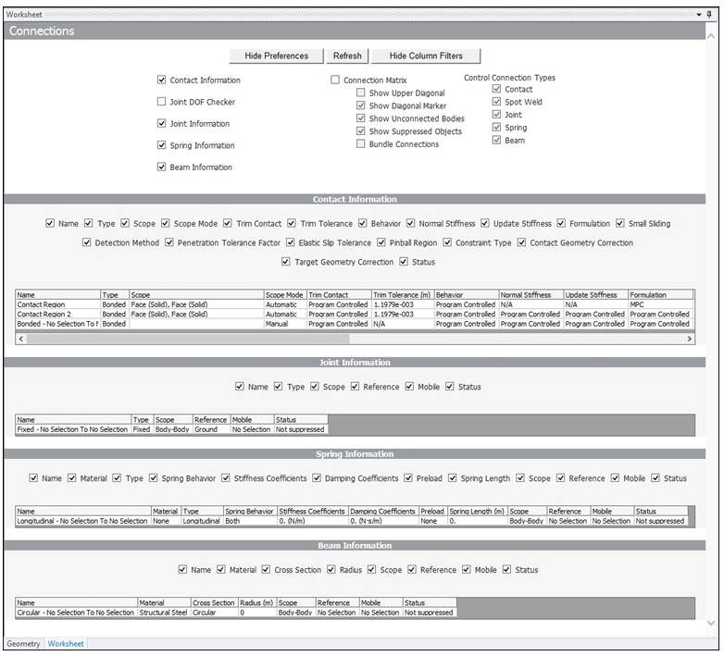Toggle Pinball Region column filter

[x=381, y=242]
